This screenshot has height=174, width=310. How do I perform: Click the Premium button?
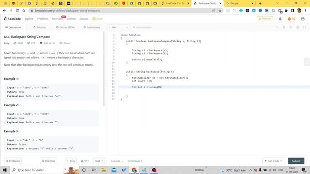[265, 19]
